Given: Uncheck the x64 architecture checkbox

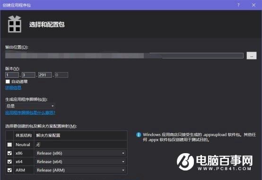Looking at the screenshot, I should click(x=9, y=162).
